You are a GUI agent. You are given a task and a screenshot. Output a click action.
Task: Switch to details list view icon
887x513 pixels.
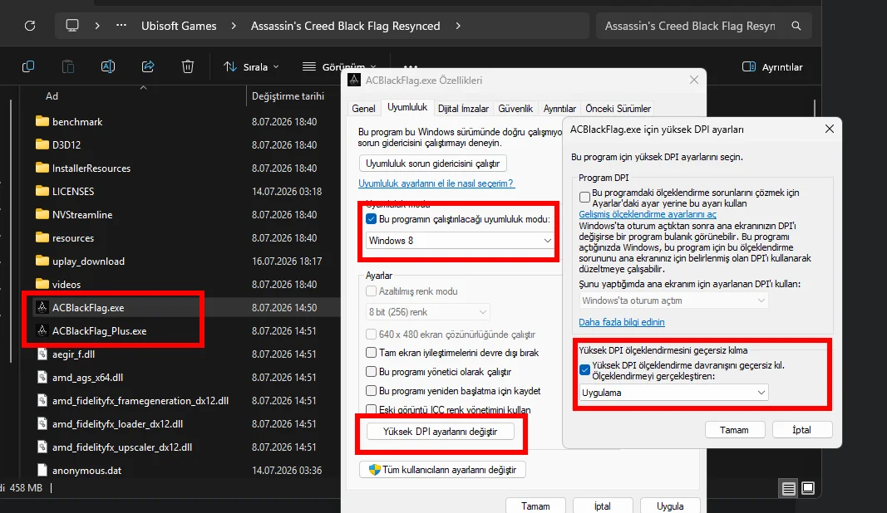[x=789, y=488]
